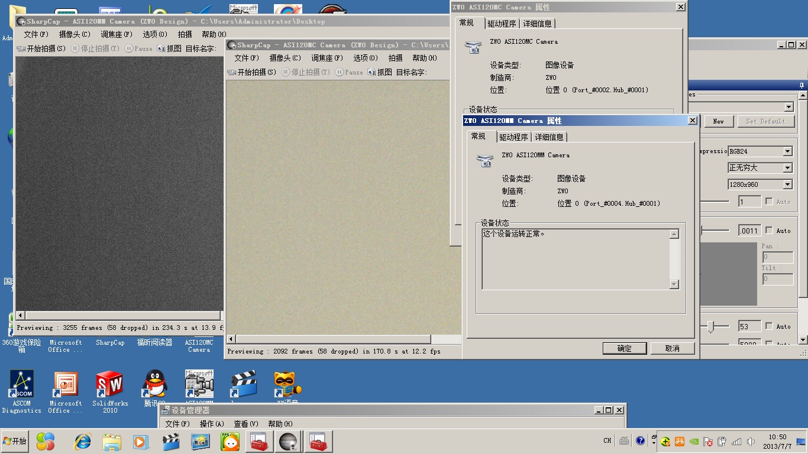Open Windows Explorer folder on taskbar
This screenshot has width=808, height=454.
[x=112, y=441]
